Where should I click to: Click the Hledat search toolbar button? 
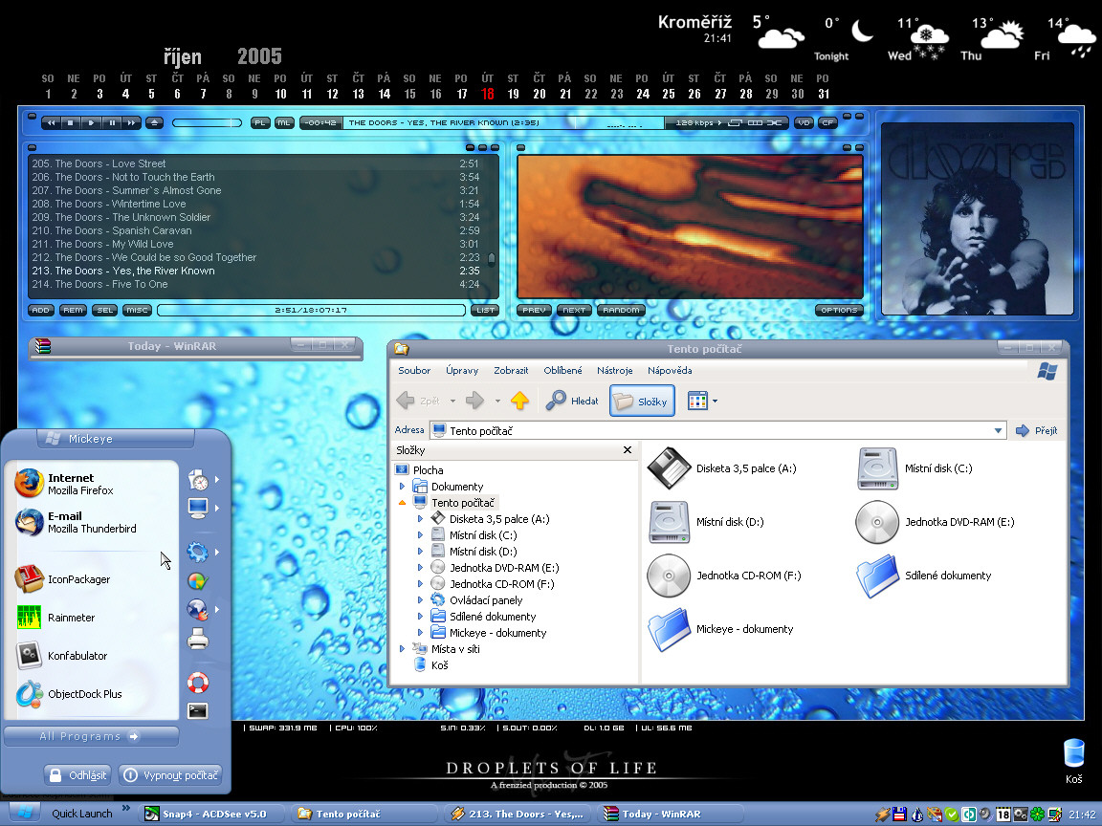(572, 402)
